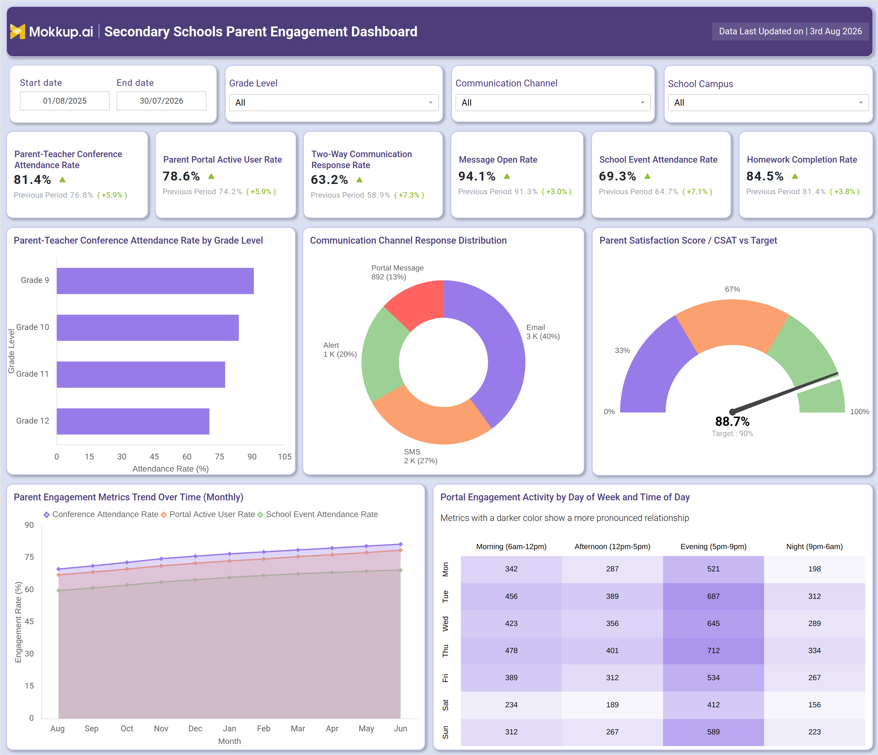Click the green Alert donut segment
Screen dimensions: 878x755
tap(381, 356)
